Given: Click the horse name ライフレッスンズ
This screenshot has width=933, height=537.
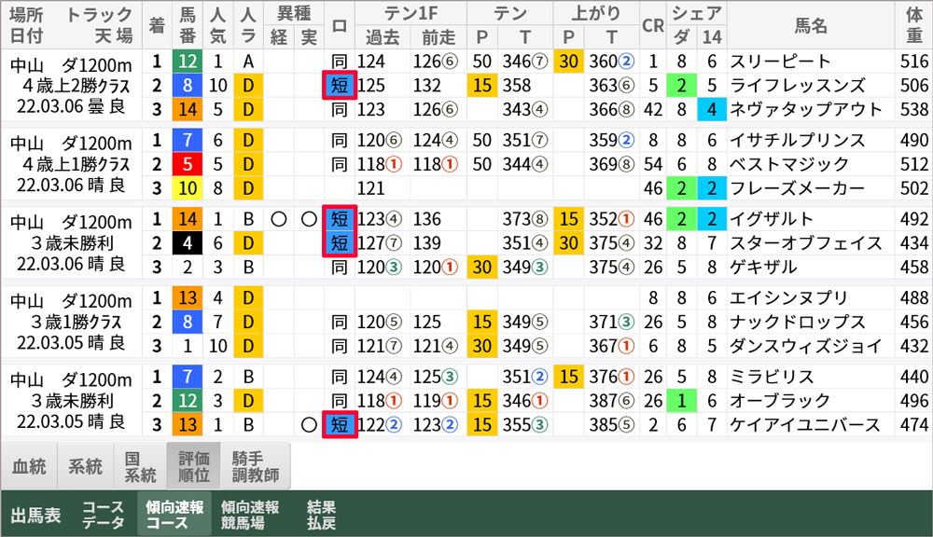Looking at the screenshot, I should (798, 86).
